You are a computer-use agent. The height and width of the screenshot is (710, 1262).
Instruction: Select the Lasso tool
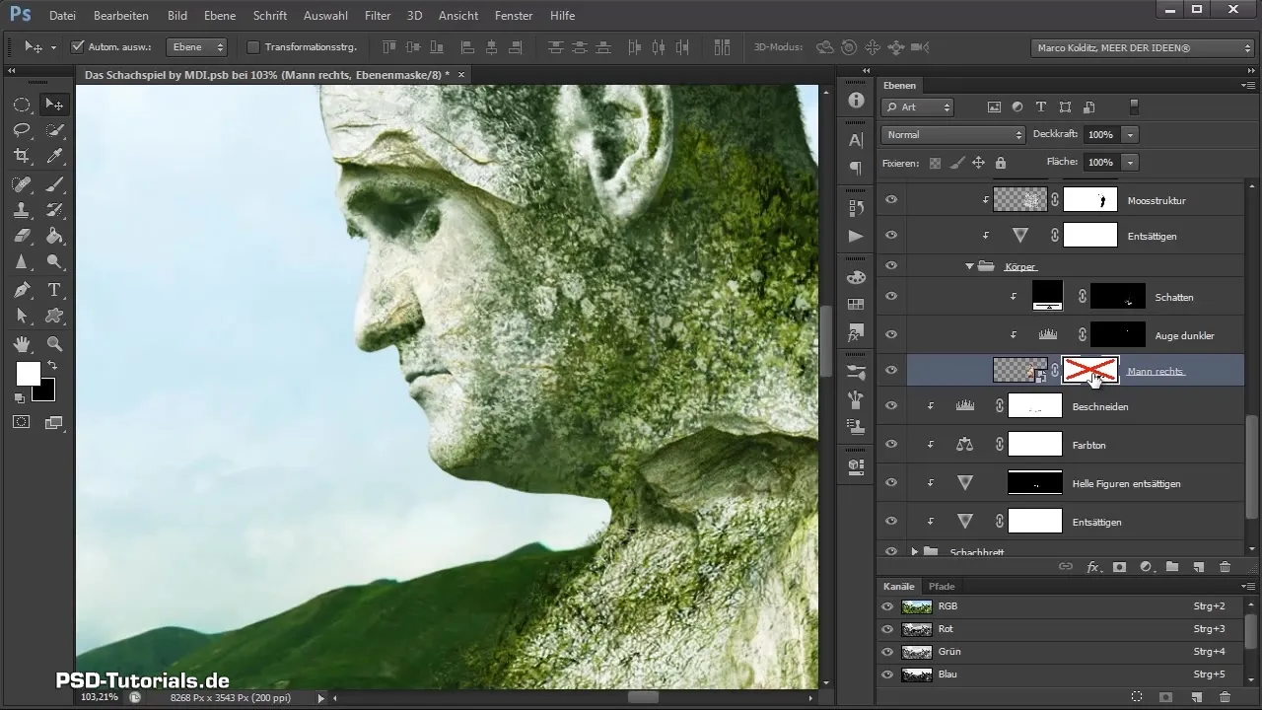pyautogui.click(x=22, y=130)
